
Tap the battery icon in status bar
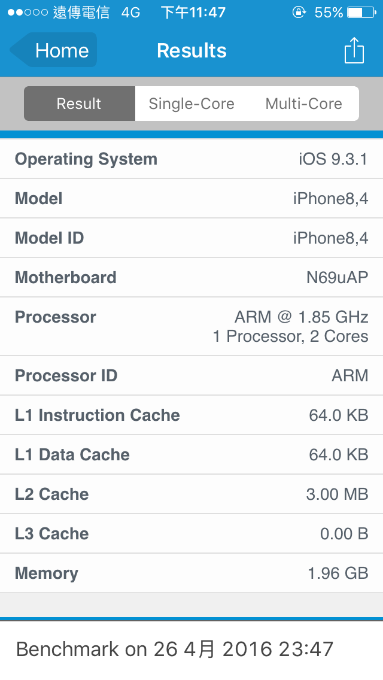[x=361, y=13]
